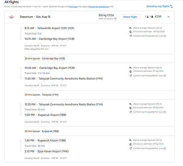Click emissions globe icon on first flight leg
The image size is (183, 166).
(131, 32)
